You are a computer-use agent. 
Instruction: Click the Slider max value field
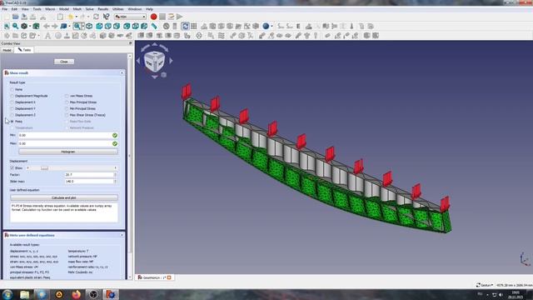[x=91, y=182]
